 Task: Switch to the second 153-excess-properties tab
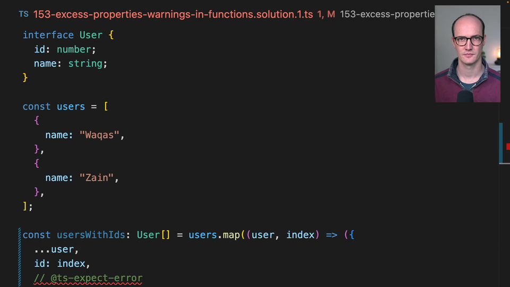387,14
